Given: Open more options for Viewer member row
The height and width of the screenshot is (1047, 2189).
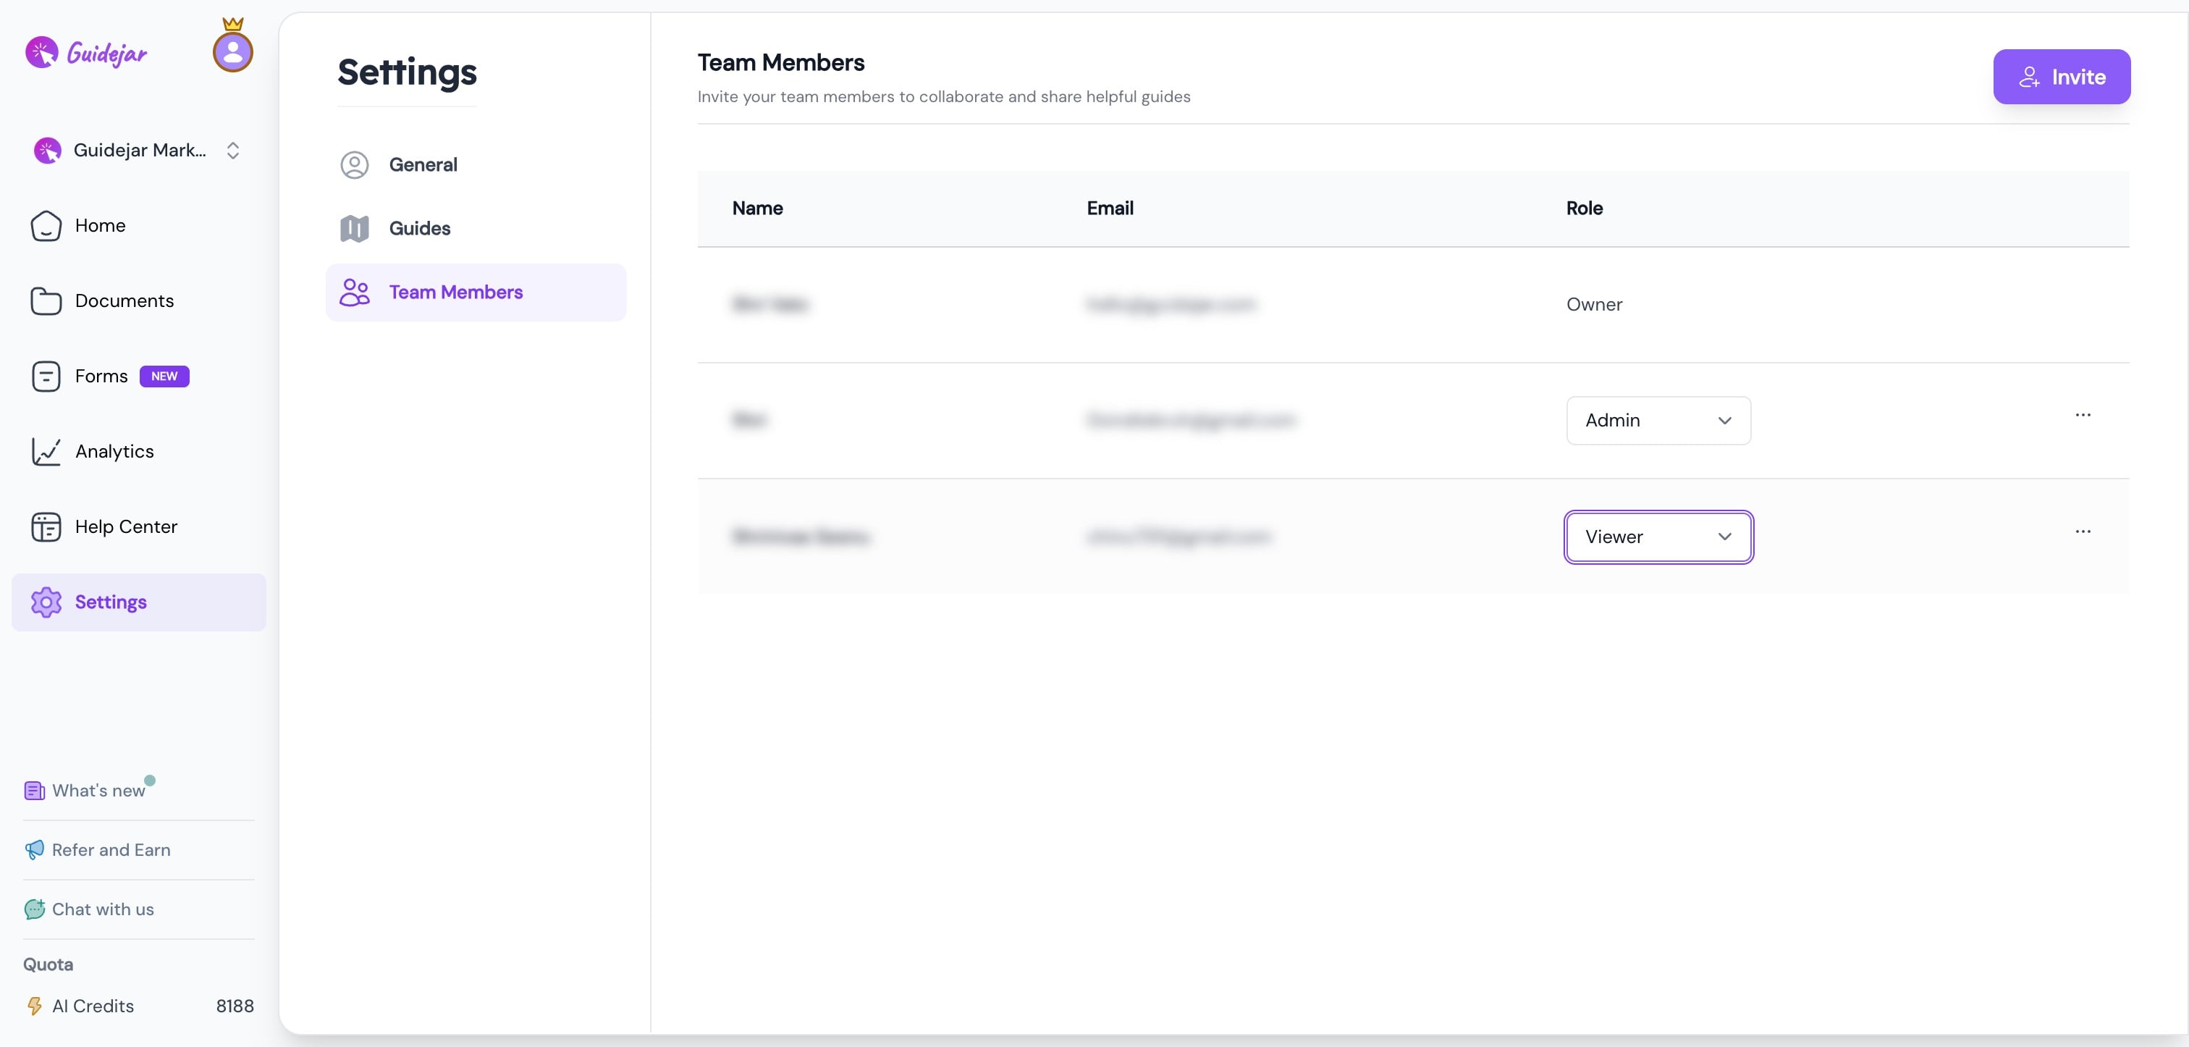Looking at the screenshot, I should [x=2083, y=532].
